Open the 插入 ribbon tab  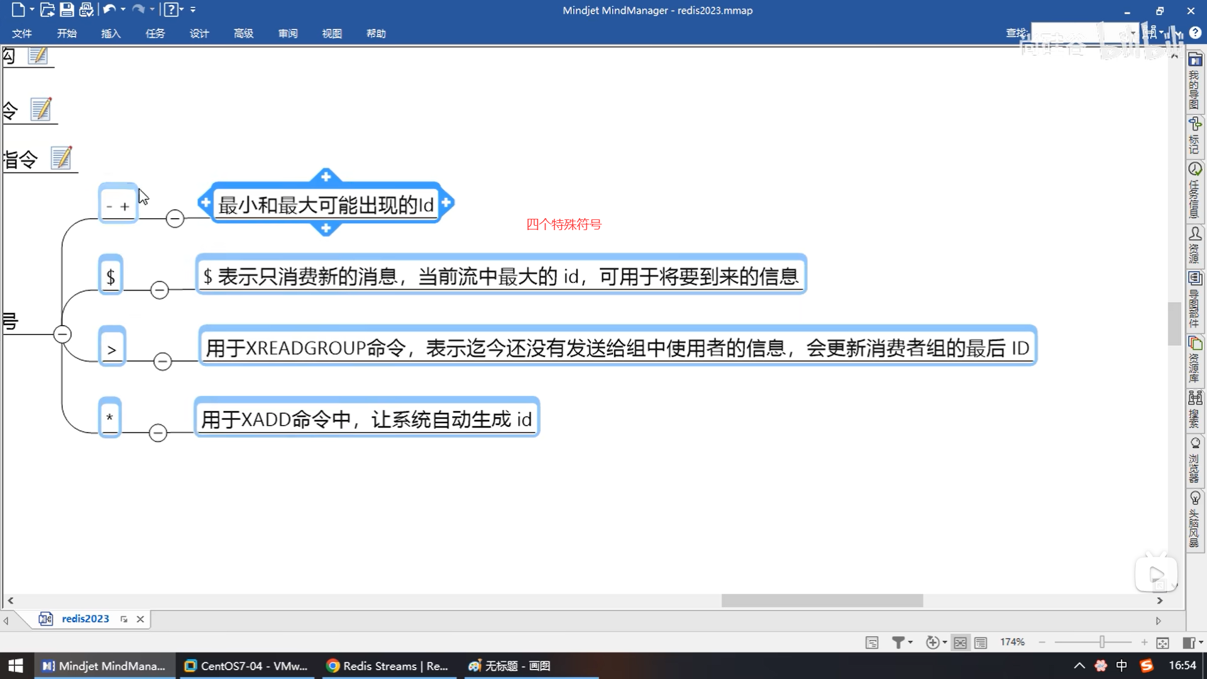tap(111, 33)
